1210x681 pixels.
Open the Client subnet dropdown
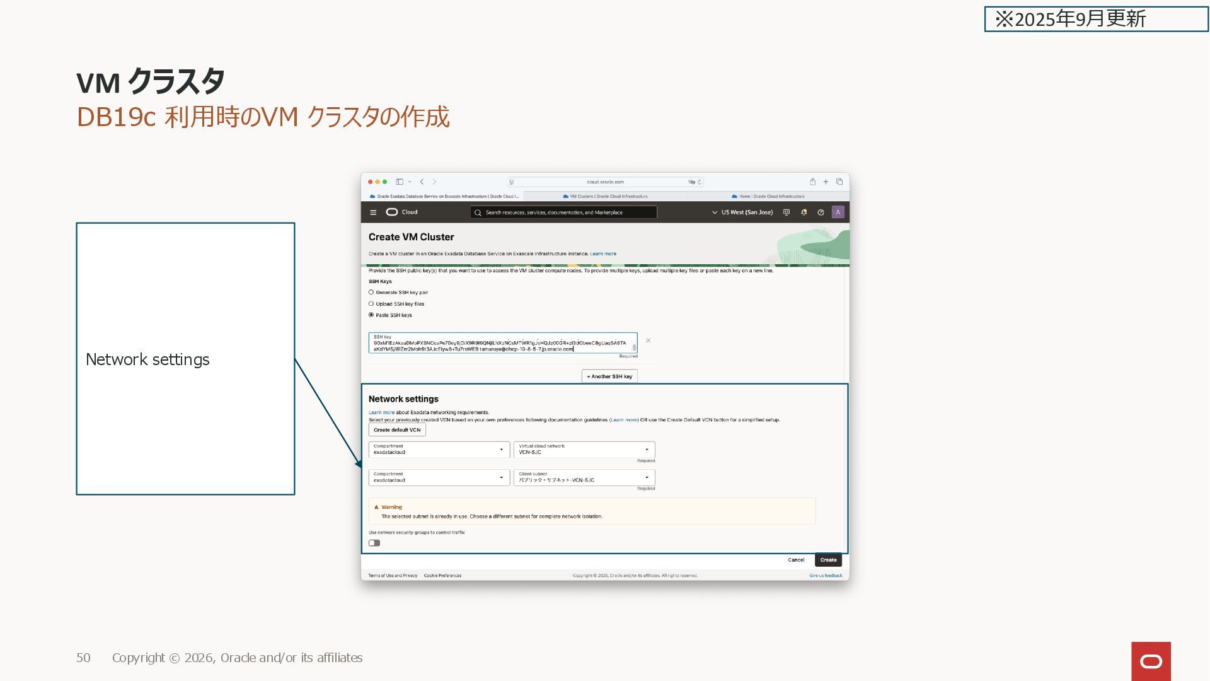584,477
